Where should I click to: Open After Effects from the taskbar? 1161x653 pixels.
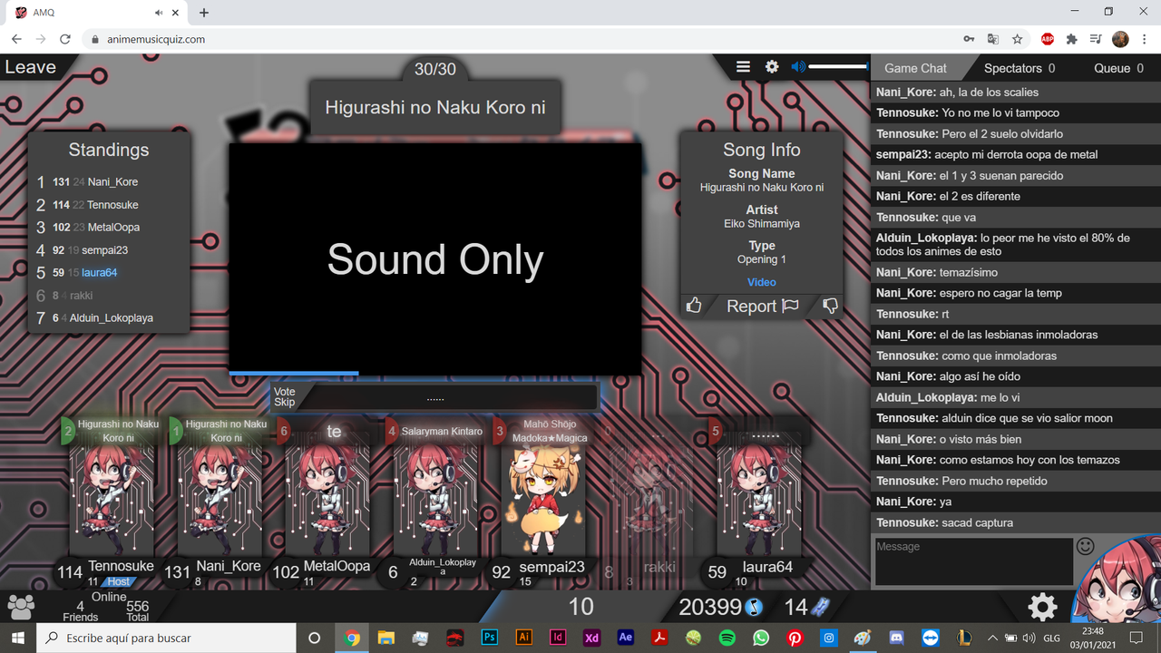click(625, 638)
